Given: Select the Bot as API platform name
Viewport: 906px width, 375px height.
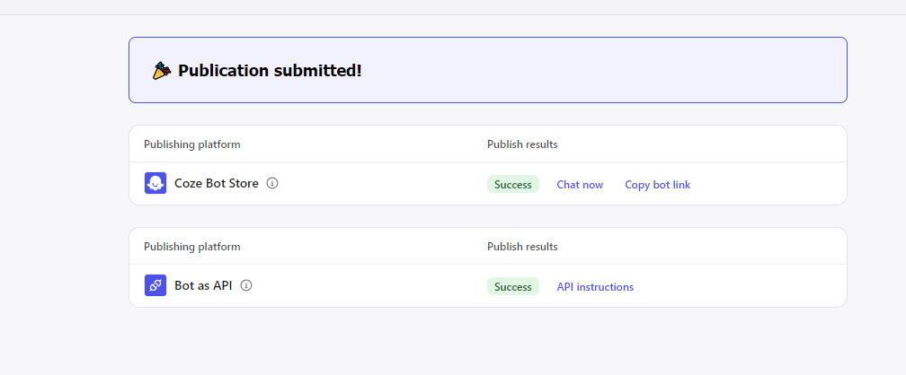Looking at the screenshot, I should pos(203,285).
